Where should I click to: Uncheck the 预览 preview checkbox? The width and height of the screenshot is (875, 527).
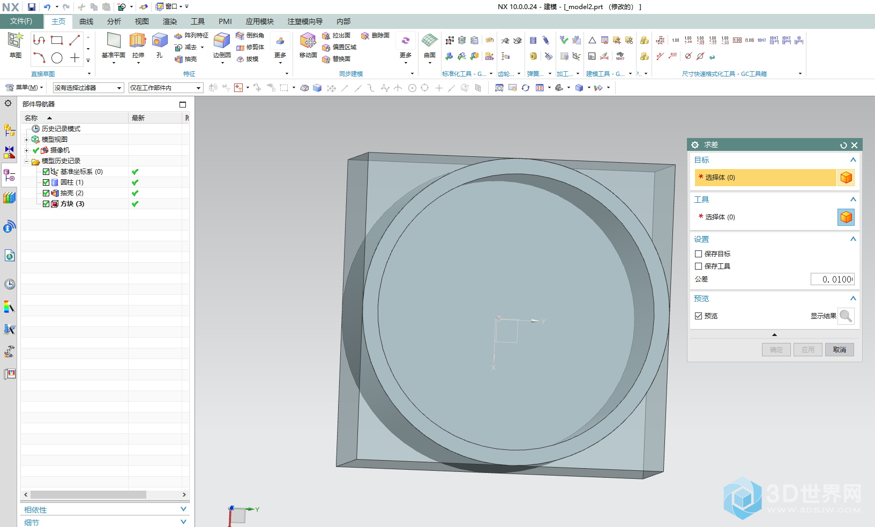(x=698, y=316)
